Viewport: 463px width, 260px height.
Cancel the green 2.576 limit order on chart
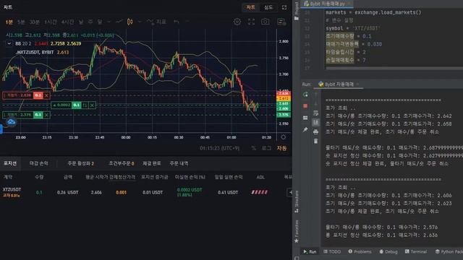[46, 115]
